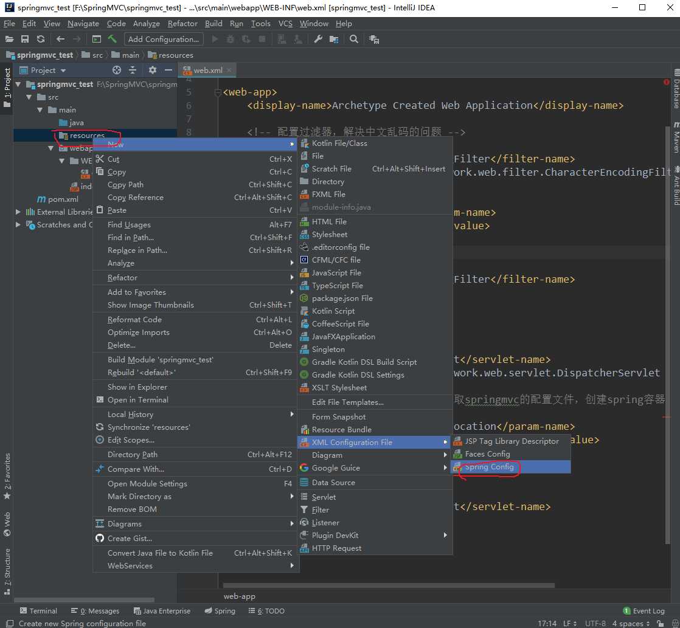
Task: Open the TODO tool window
Action: pyautogui.click(x=266, y=610)
